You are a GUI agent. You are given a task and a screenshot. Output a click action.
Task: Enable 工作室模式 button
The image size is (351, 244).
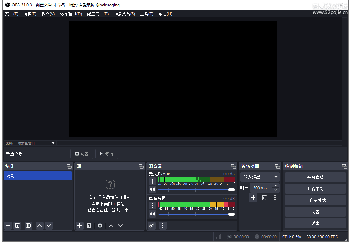pyautogui.click(x=315, y=200)
